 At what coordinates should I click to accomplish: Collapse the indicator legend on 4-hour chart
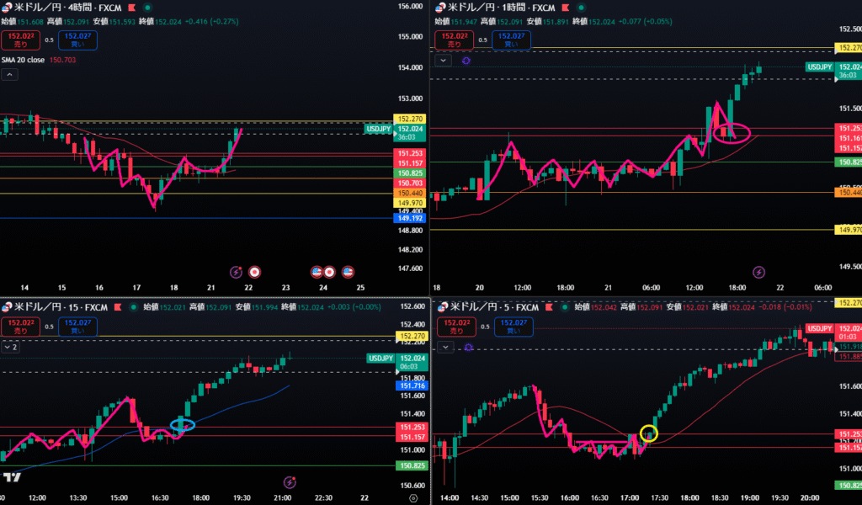9,74
